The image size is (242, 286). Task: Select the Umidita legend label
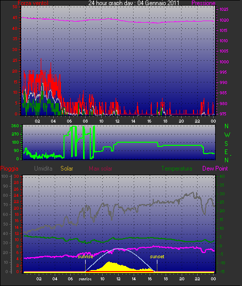(43, 169)
